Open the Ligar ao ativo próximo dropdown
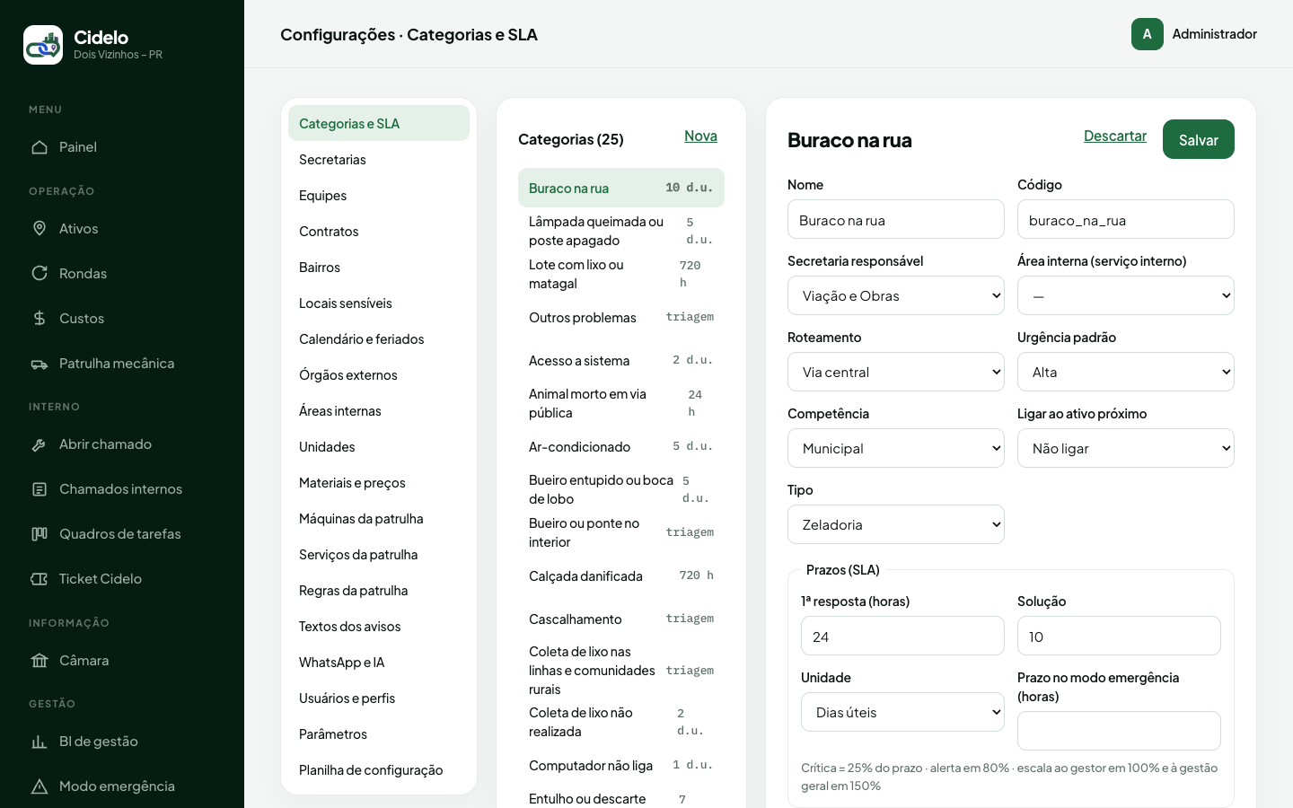This screenshot has height=808, width=1293. tap(1126, 448)
